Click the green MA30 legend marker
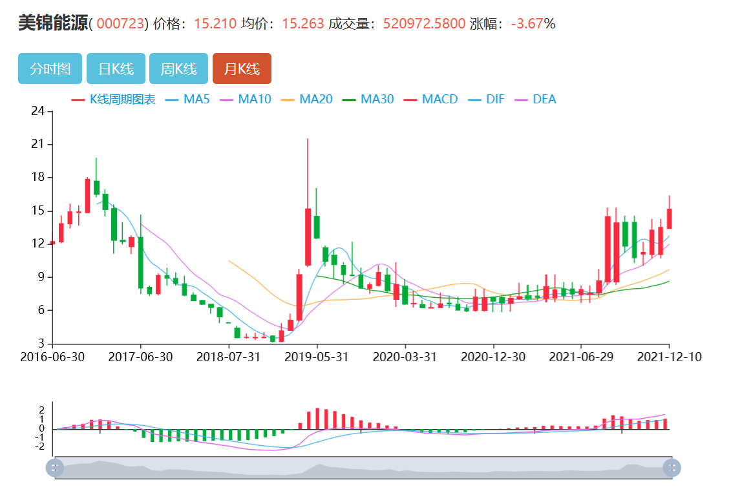This screenshot has width=729, height=493. click(x=349, y=100)
